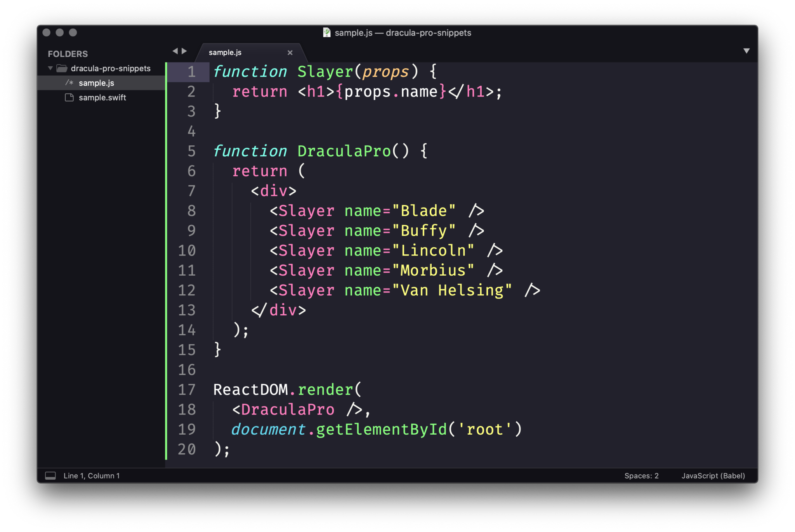Screen dimensions: 795x532
Task: Click the window title sample.js — dracula-pro-snippets
Action: tap(403, 33)
